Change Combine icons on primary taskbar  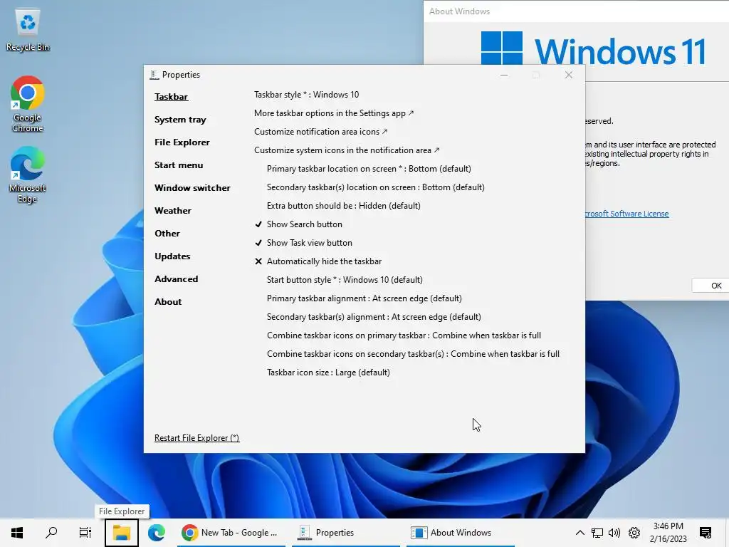click(x=404, y=336)
